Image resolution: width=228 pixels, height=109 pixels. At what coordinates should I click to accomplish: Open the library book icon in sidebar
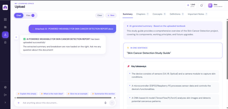coord(5,27)
